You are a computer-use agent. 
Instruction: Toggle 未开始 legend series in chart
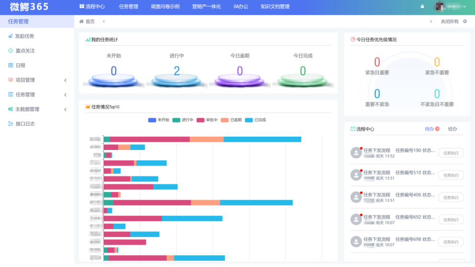pyautogui.click(x=152, y=120)
